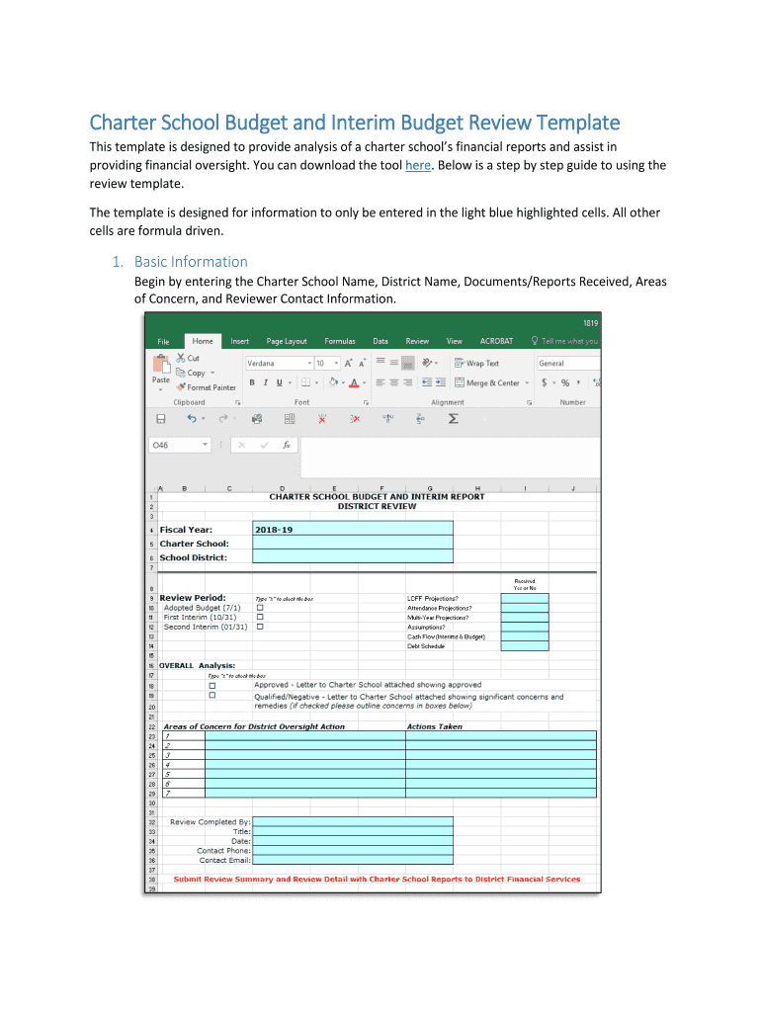Expand the General number format dropdown
Image resolution: width=761 pixels, height=1012 pixels.
tap(596, 363)
